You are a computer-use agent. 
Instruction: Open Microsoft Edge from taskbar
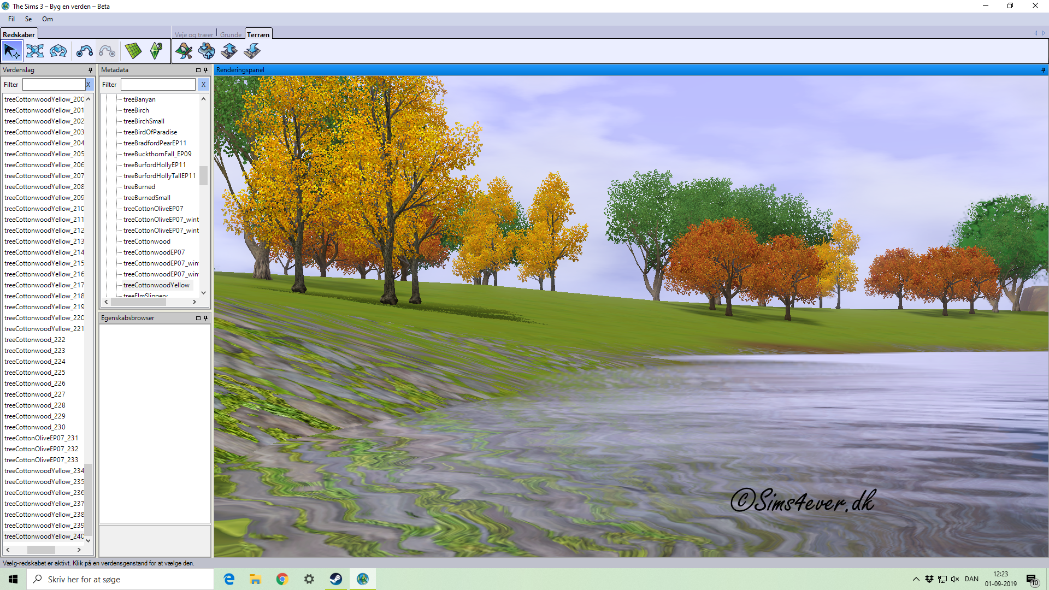pos(229,579)
